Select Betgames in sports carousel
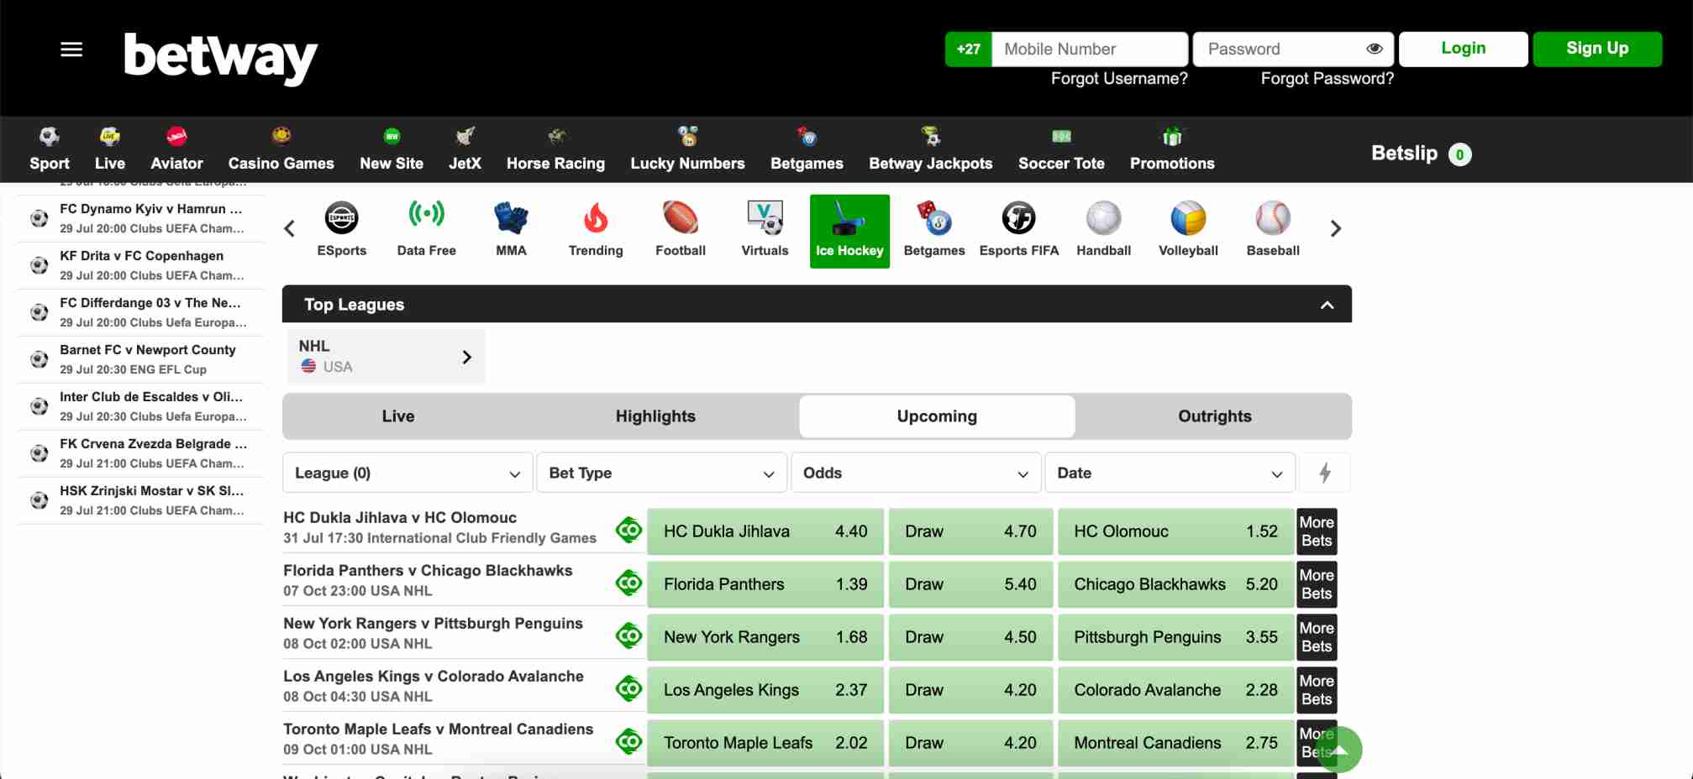Image resolution: width=1693 pixels, height=779 pixels. (x=934, y=231)
